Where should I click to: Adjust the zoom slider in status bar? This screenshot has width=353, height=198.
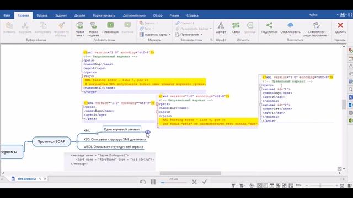pyautogui.click(x=320, y=185)
